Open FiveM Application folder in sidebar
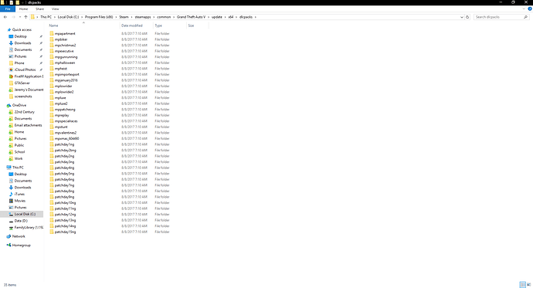Viewport: 533px width, 288px height. (29, 76)
